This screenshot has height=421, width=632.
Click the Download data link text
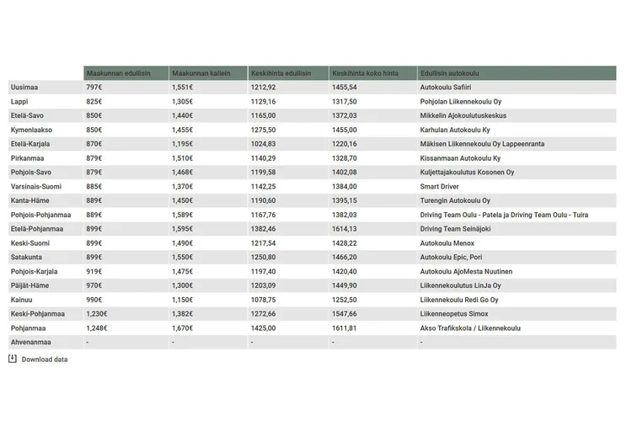point(45,360)
